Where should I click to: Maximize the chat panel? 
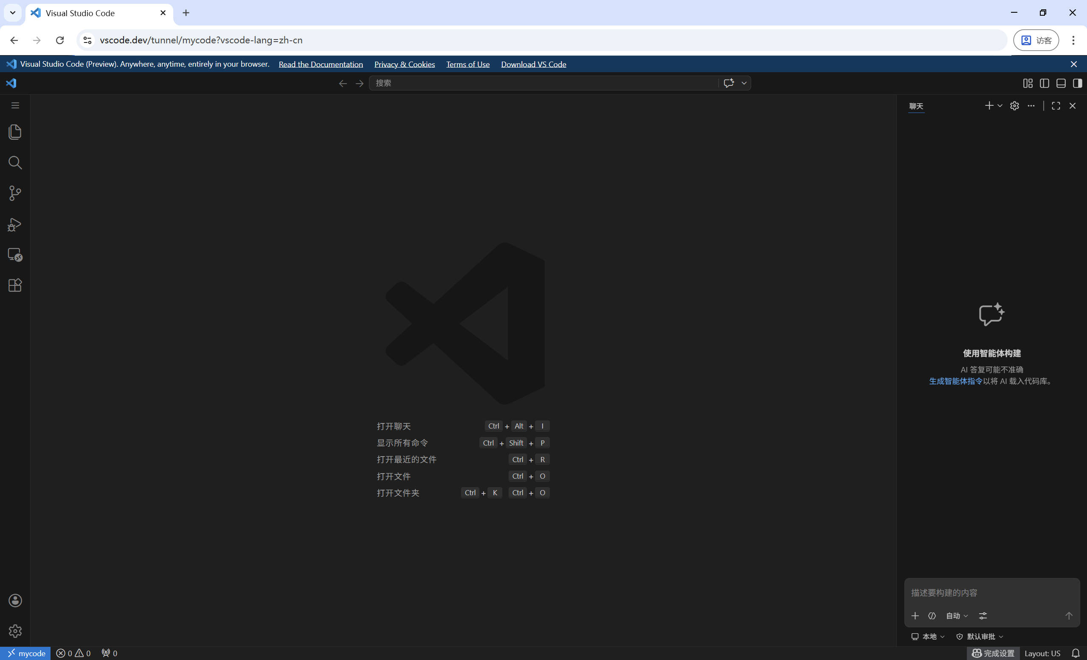1056,106
